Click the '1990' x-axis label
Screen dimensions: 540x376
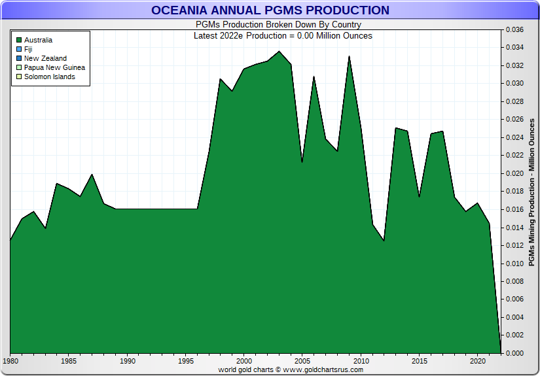tap(128, 361)
